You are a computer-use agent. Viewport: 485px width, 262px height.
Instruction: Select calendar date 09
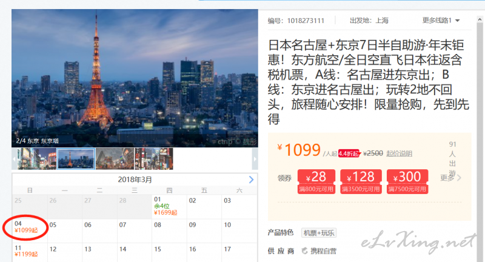204,230
